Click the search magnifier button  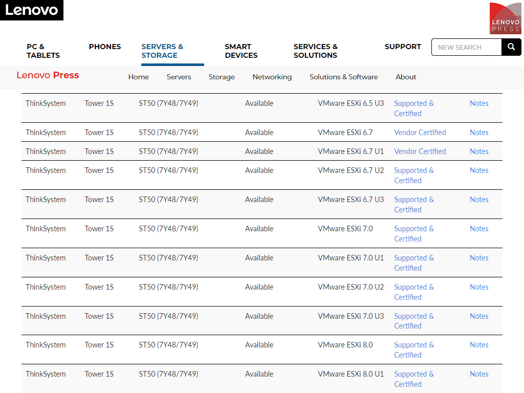(511, 47)
